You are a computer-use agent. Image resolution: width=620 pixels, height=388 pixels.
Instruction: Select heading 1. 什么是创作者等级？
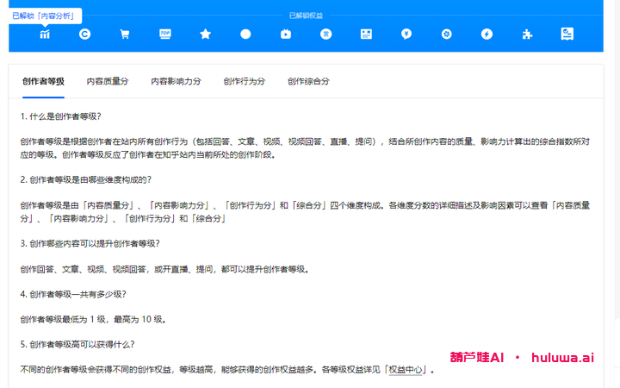pos(61,116)
